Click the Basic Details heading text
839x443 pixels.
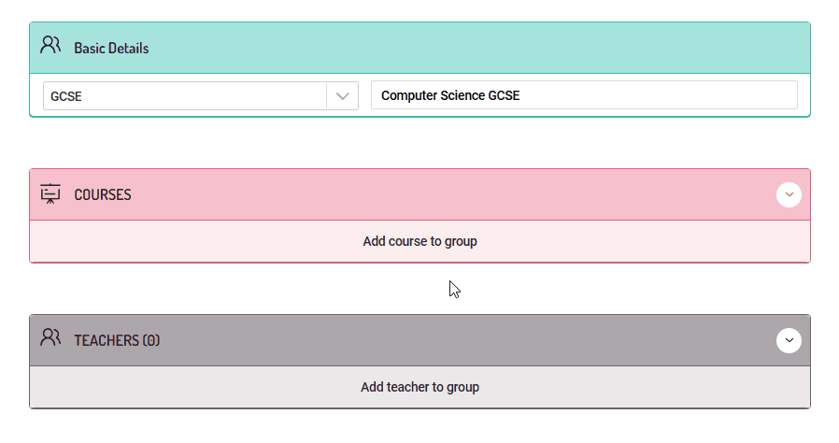111,49
